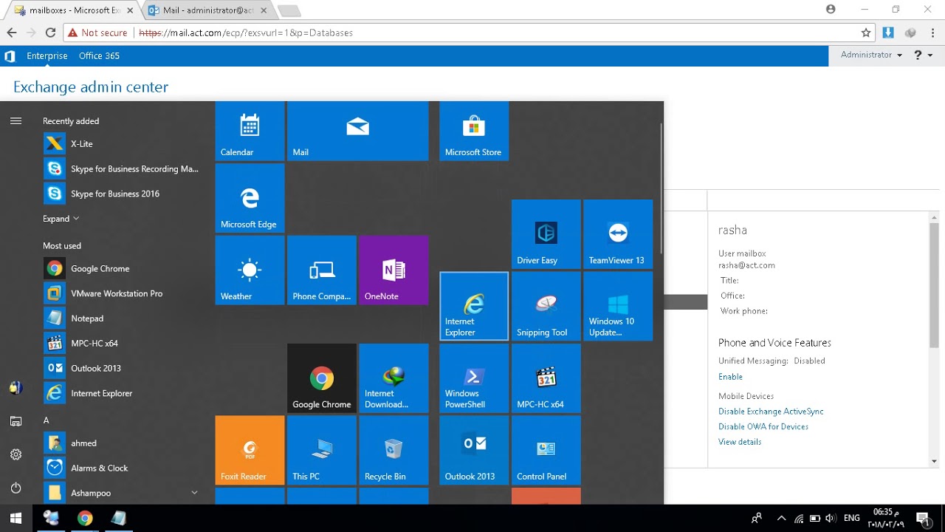Open the TeamViewer 13 tile
The image size is (945, 532).
click(x=618, y=234)
